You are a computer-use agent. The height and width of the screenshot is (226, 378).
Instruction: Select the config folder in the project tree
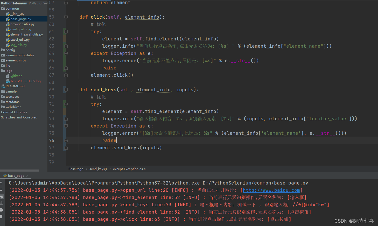pos(10,50)
